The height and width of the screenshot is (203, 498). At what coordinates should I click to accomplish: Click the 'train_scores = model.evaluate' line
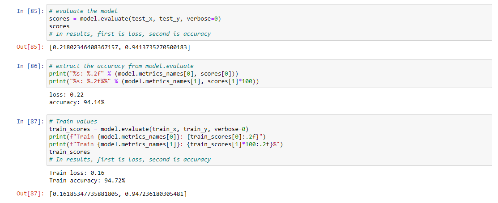pyautogui.click(x=149, y=129)
